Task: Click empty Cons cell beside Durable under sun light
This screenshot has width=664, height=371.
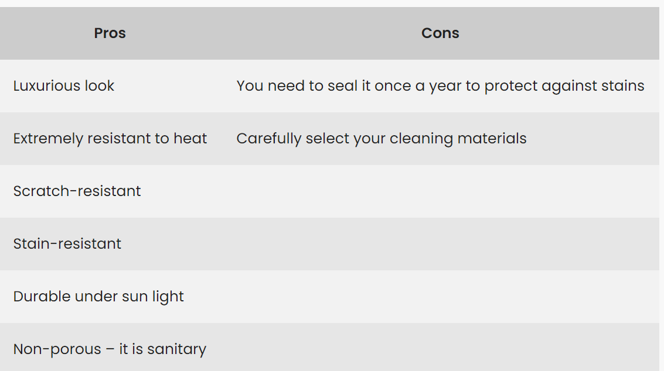Action: 440,297
